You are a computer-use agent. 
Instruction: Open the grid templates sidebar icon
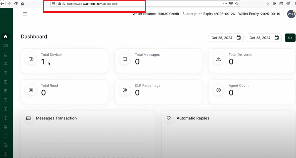[6, 91]
